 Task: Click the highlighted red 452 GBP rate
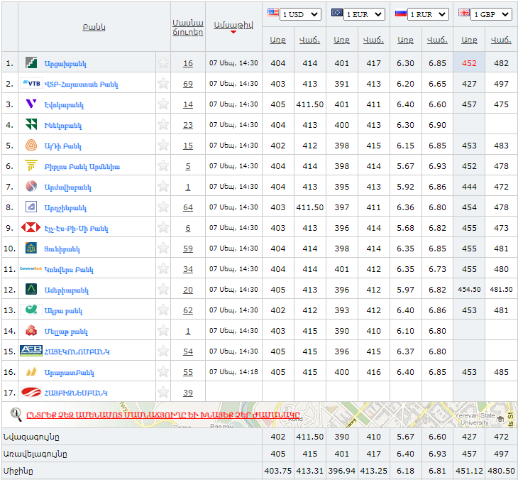coord(469,63)
